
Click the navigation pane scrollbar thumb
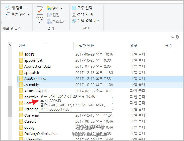click(x=10, y=101)
